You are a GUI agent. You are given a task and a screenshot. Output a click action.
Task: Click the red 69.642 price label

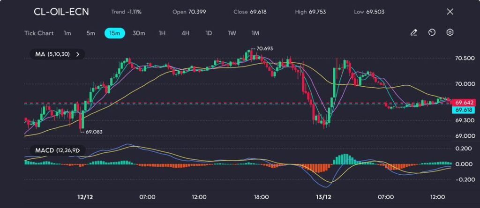click(x=465, y=103)
